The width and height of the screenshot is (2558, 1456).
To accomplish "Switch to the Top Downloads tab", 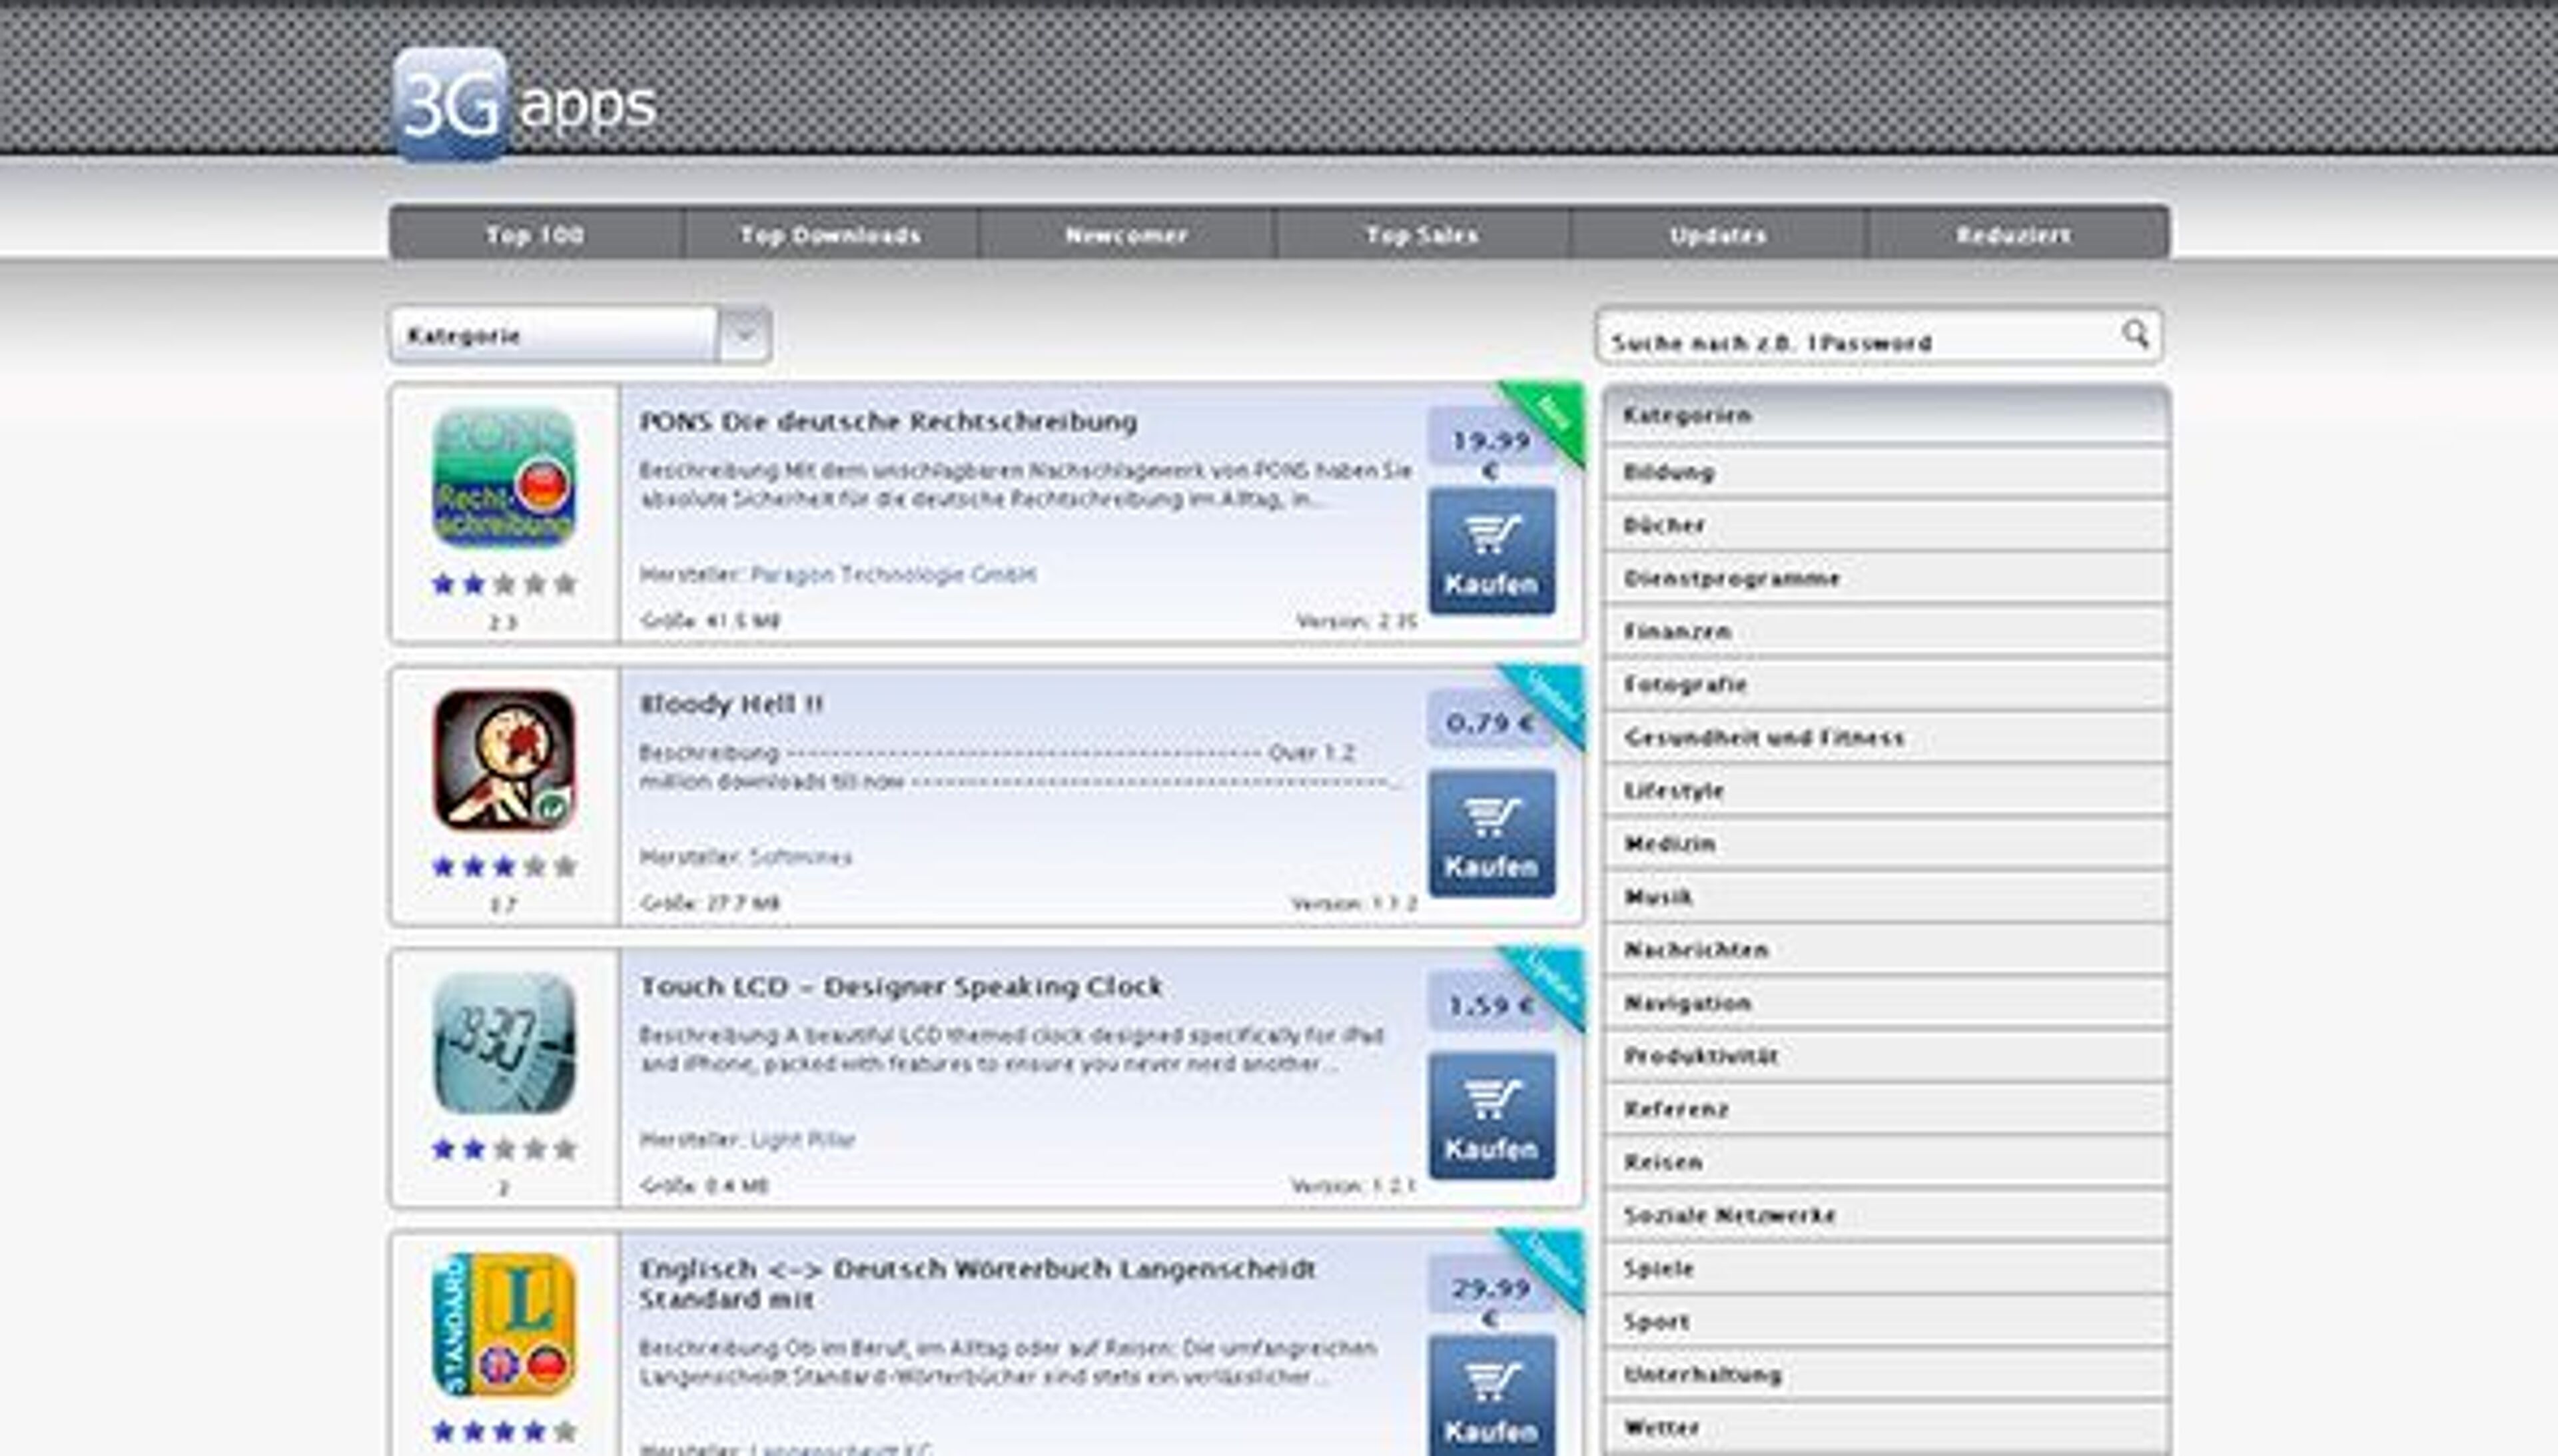I will [x=830, y=234].
